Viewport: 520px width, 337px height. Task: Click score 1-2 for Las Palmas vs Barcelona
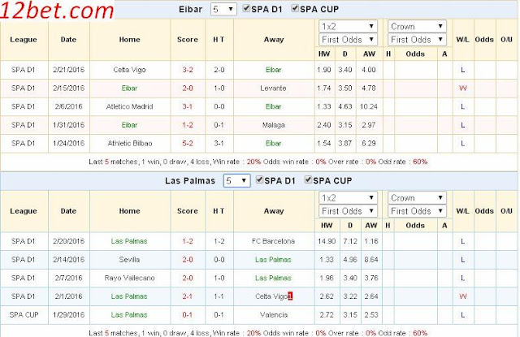188,241
